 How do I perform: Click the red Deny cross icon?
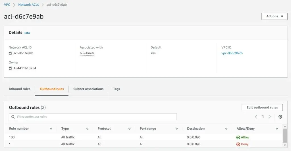238,144
